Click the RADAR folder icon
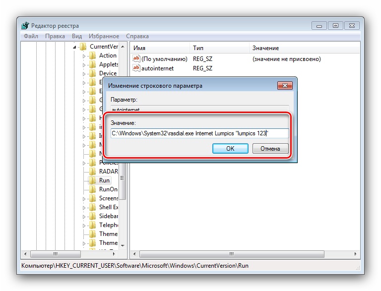Viewport: 381px width, 291px height. tap(93, 172)
